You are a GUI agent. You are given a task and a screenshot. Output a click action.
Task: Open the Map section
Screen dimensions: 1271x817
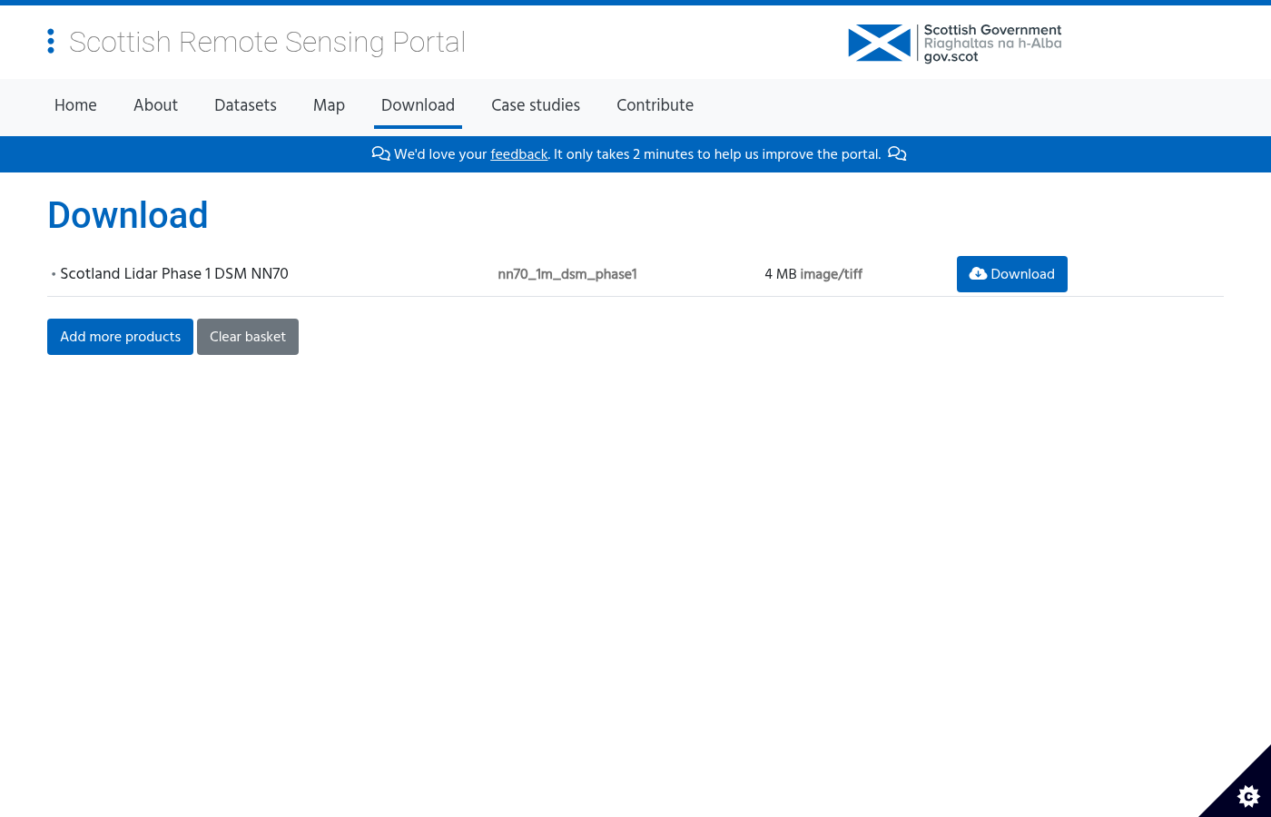[329, 105]
